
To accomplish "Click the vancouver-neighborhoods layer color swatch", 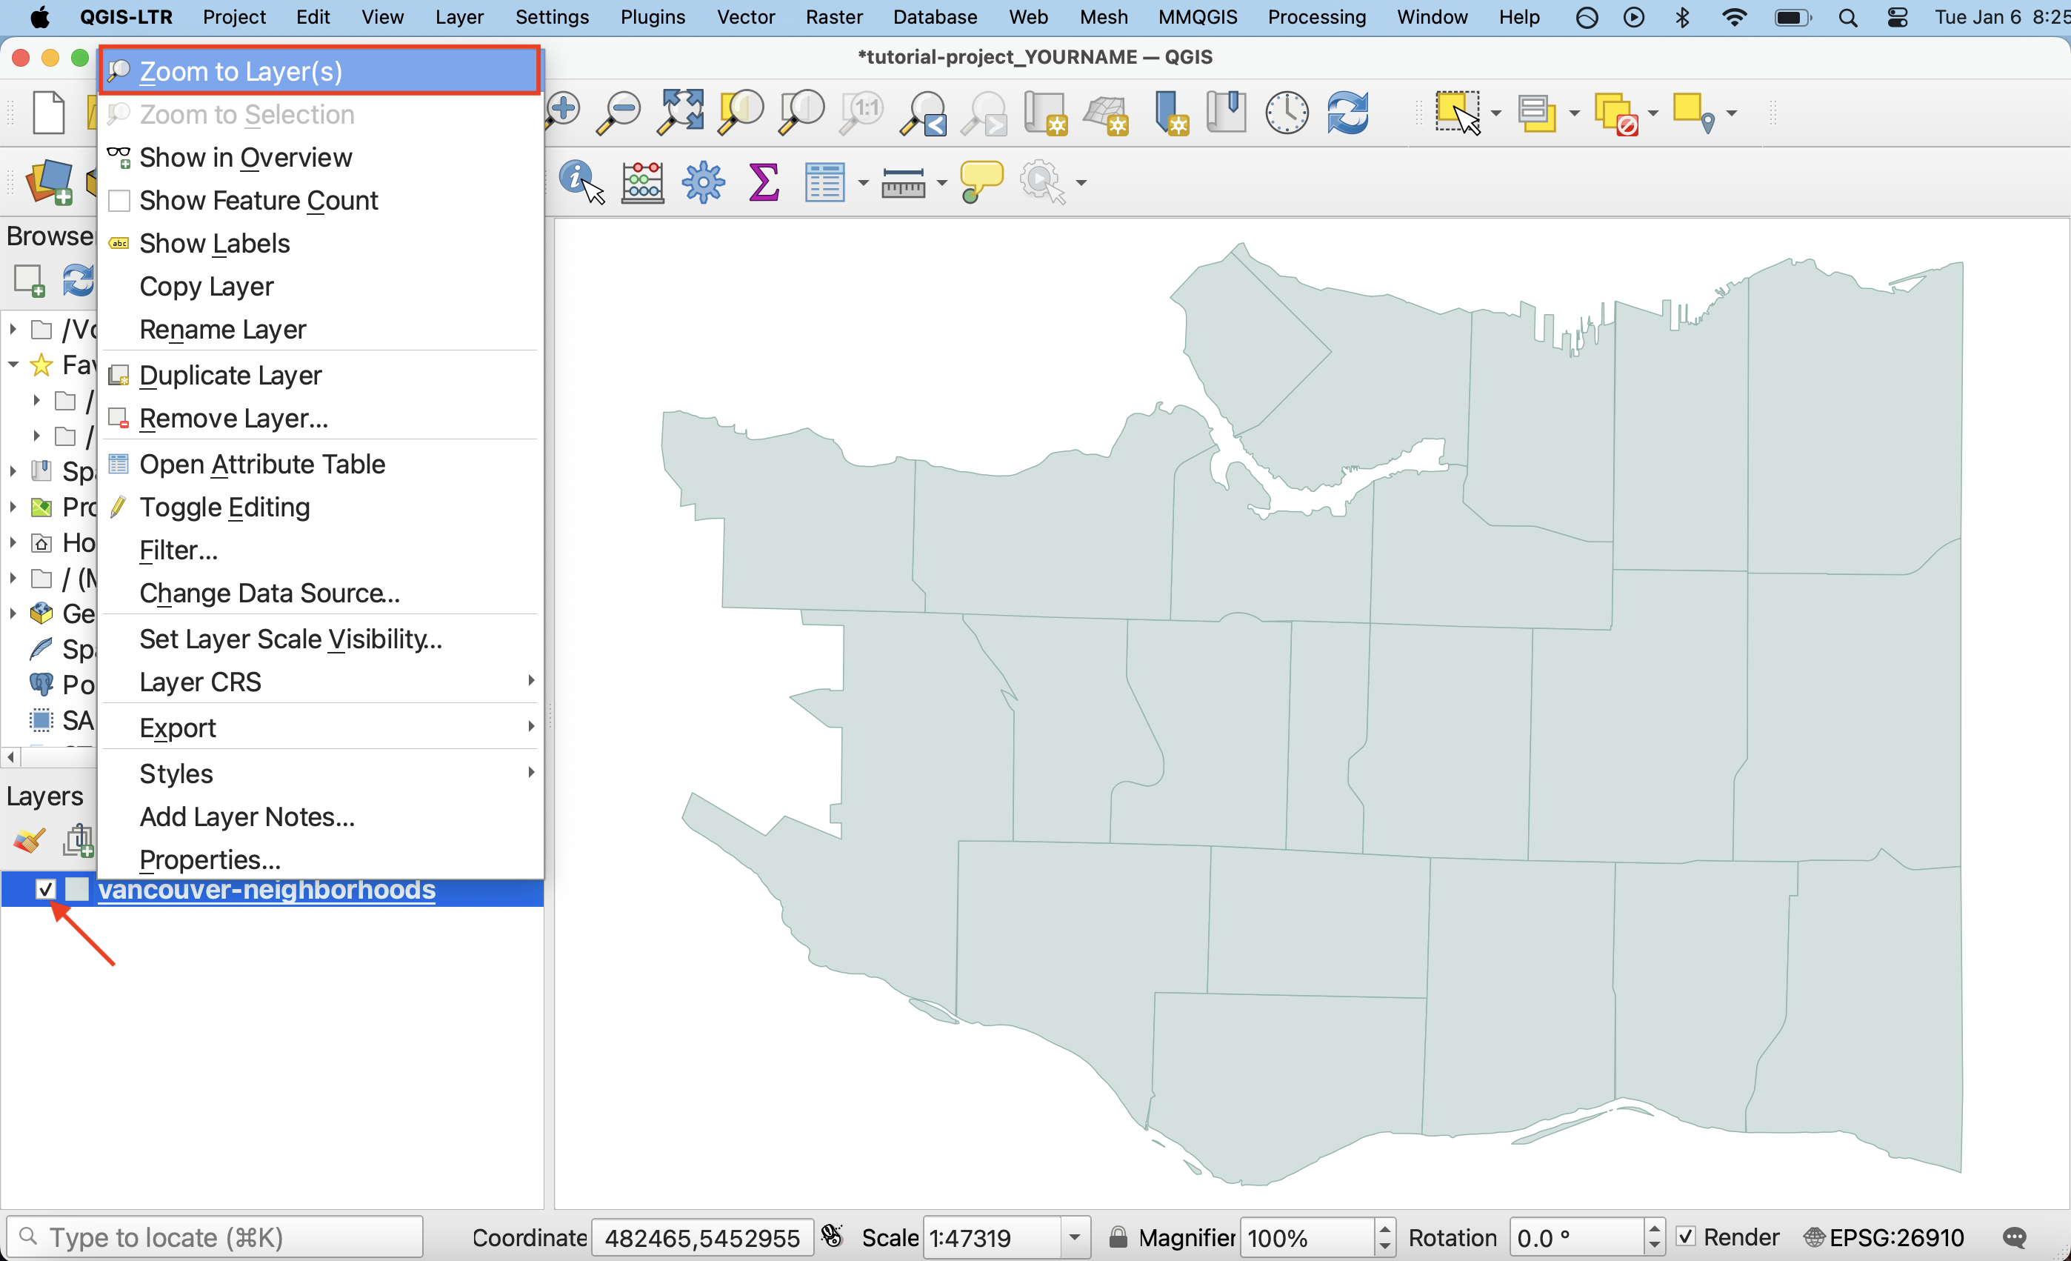I will (x=76, y=889).
